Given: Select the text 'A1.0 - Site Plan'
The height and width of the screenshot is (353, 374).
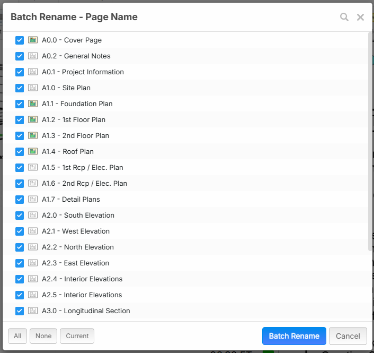Looking at the screenshot, I should pos(66,88).
